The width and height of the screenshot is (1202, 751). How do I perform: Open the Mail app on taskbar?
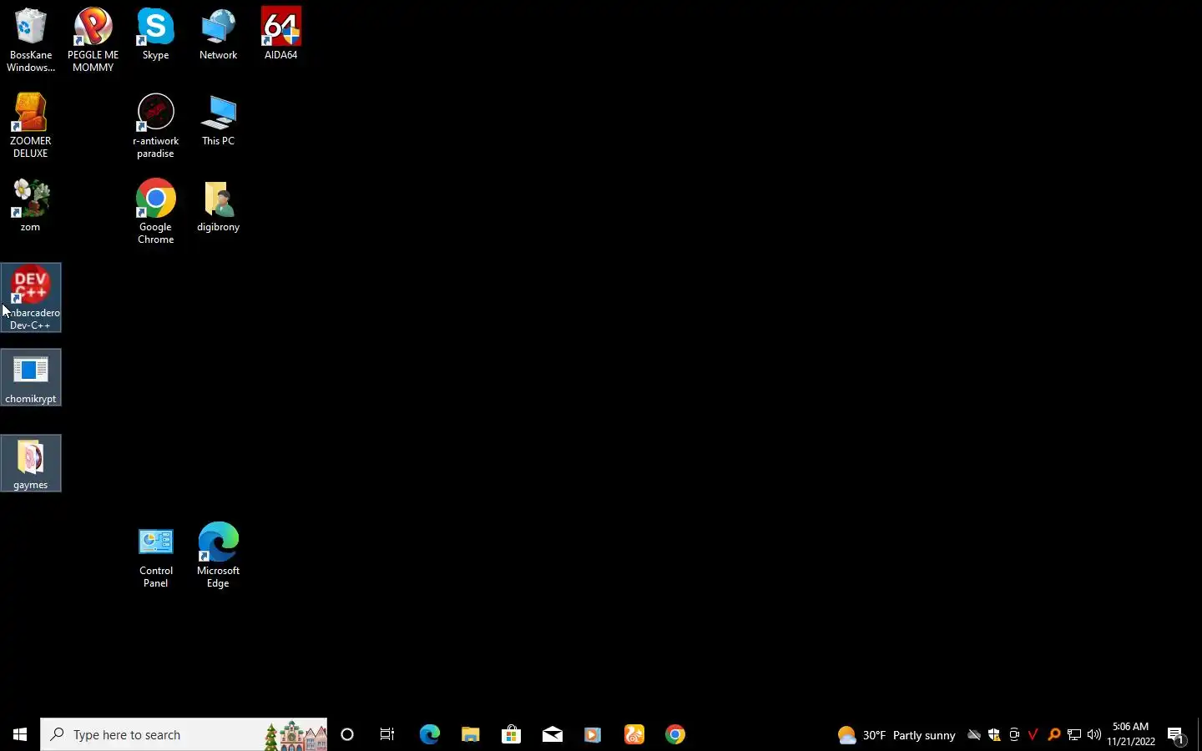tap(552, 734)
